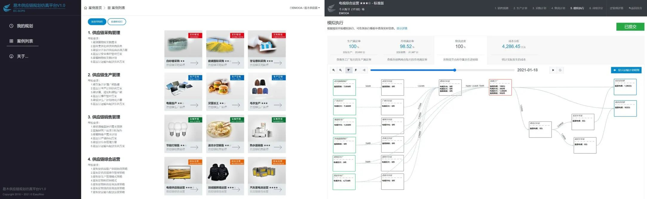Expand the 显示运输计划明细 panel button
The width and height of the screenshot is (647, 199).
click(x=626, y=70)
